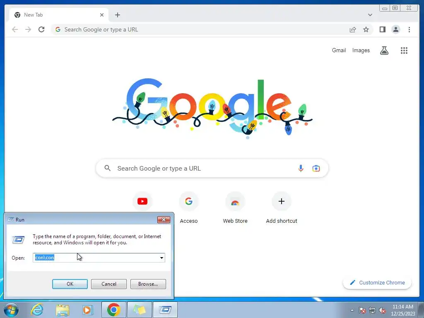
Task: Show hidden tray icons arrow
Action: (x=352, y=310)
